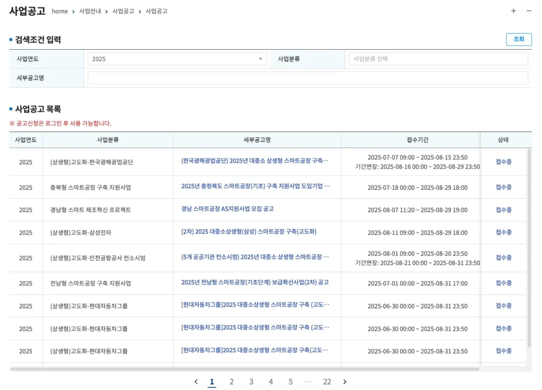This screenshot has width=542, height=390.
Task: Click the plus icon at top right
Action: pos(513,11)
